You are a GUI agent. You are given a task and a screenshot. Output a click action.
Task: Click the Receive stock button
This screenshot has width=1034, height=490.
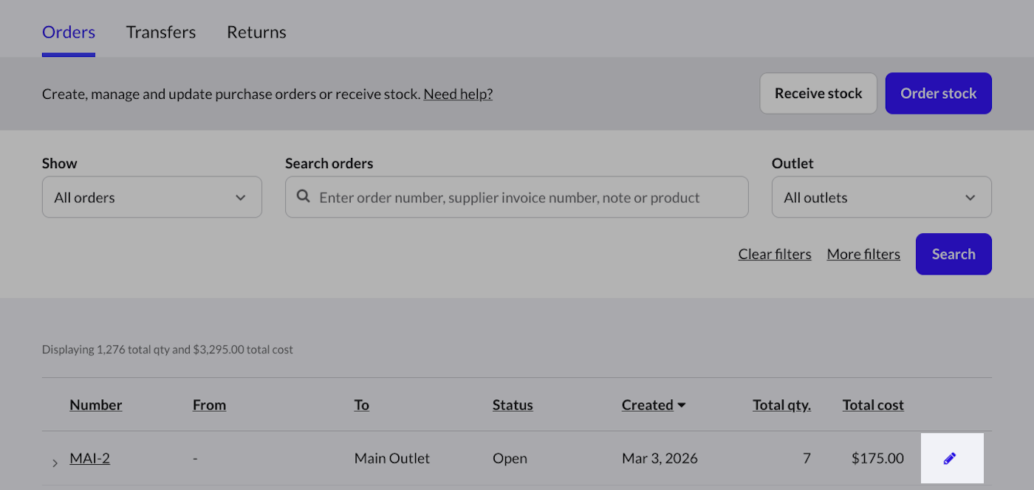[818, 94]
